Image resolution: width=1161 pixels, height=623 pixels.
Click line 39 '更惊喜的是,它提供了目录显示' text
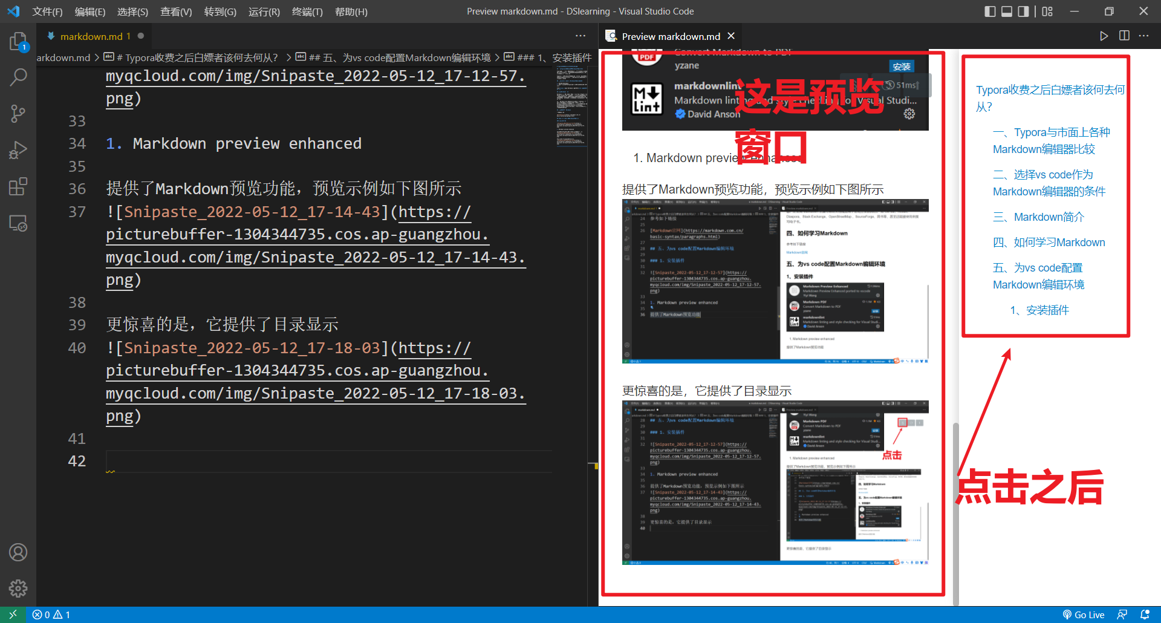click(x=223, y=325)
